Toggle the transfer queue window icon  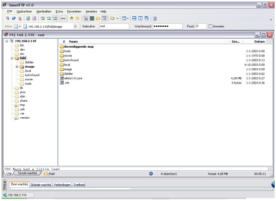(104, 18)
